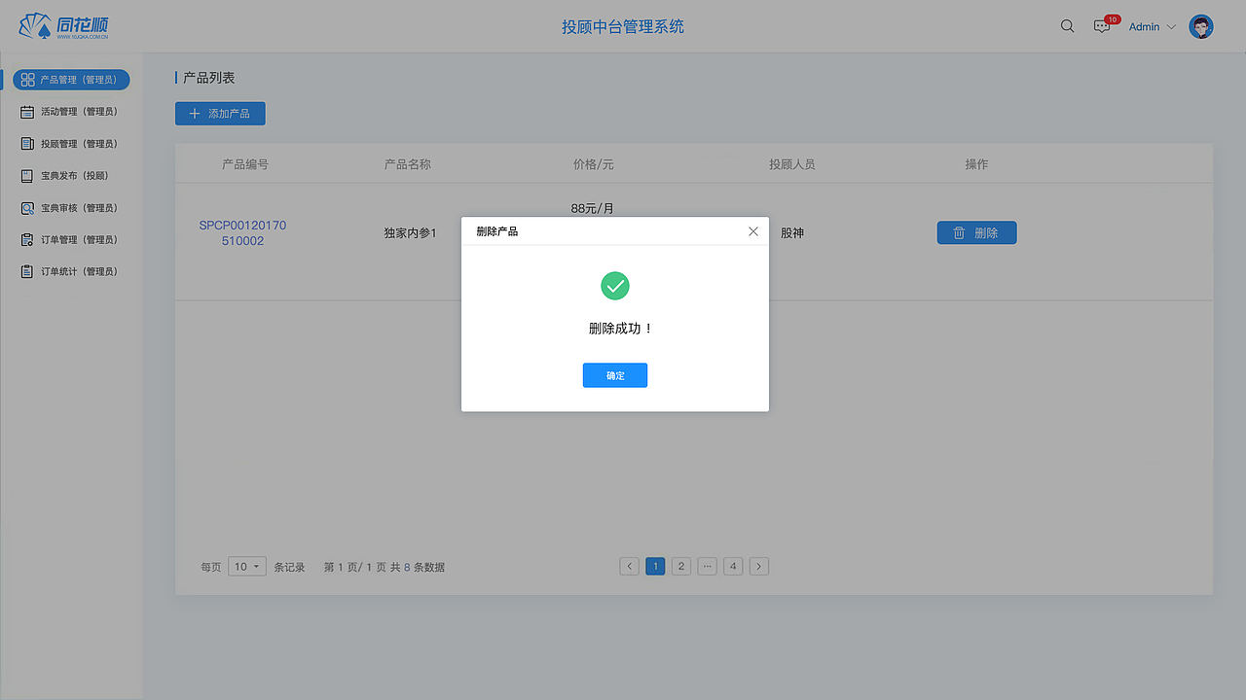The height and width of the screenshot is (700, 1246).
Task: Open 宝典发布 via its book icon
Action: tap(26, 175)
